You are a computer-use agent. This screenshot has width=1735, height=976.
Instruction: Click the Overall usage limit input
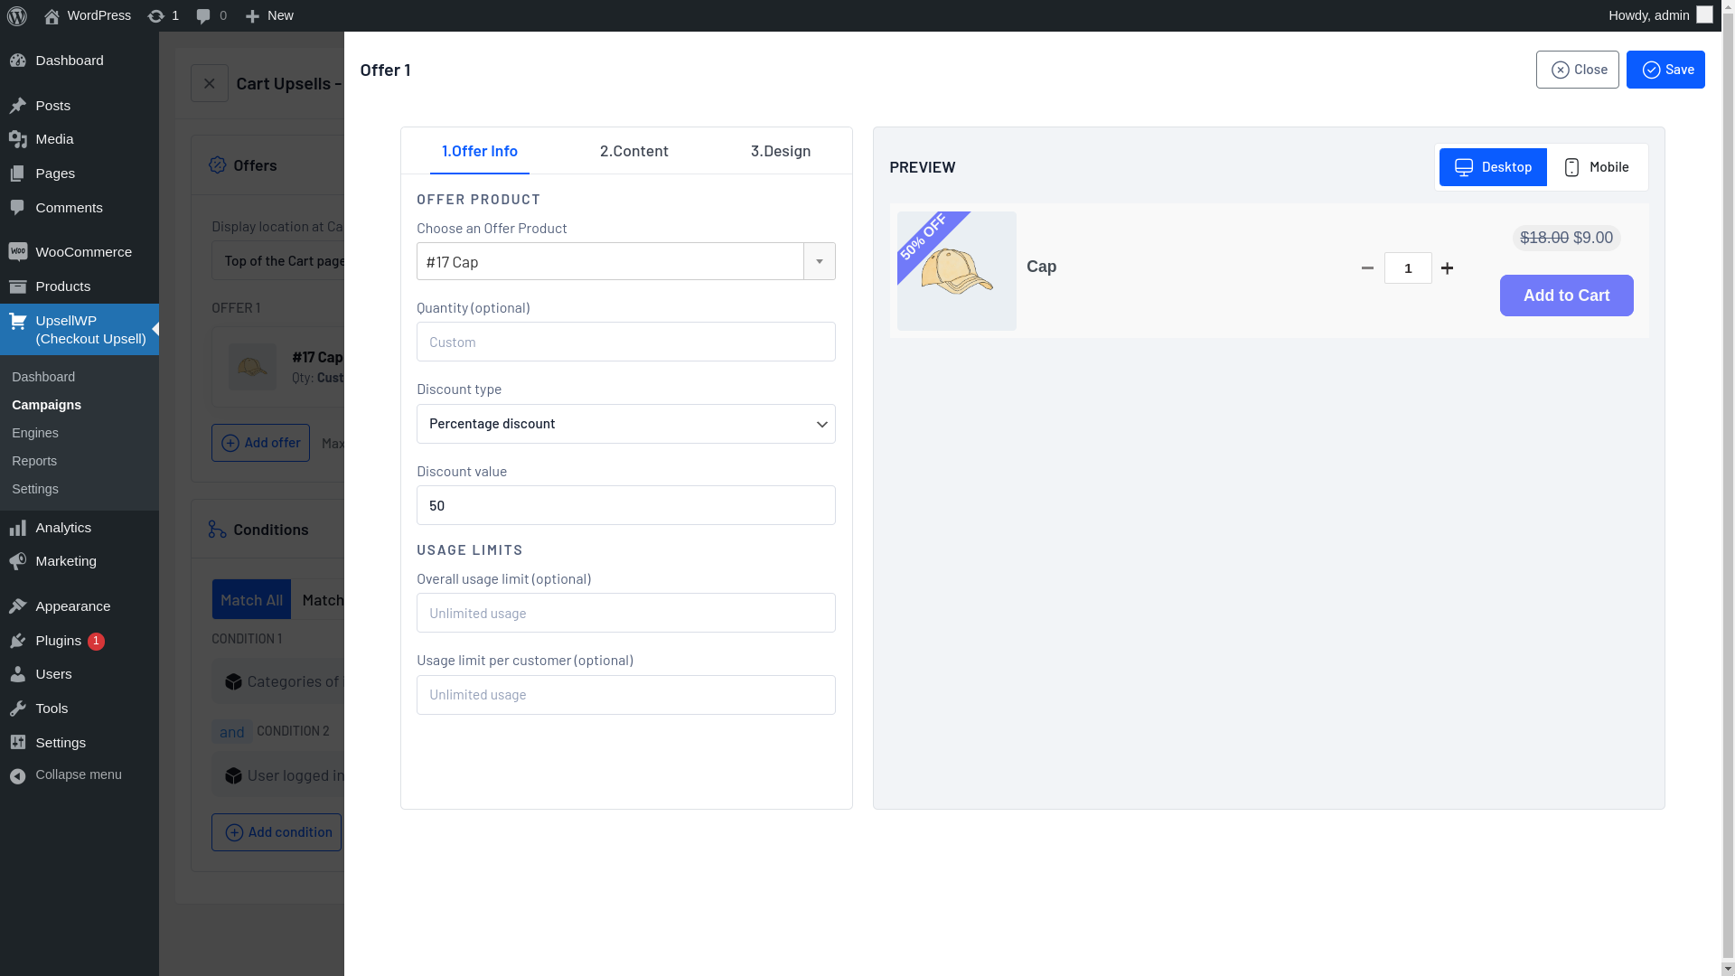[625, 611]
